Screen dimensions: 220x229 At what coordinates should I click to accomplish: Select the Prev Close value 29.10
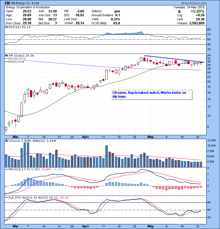(27, 23)
